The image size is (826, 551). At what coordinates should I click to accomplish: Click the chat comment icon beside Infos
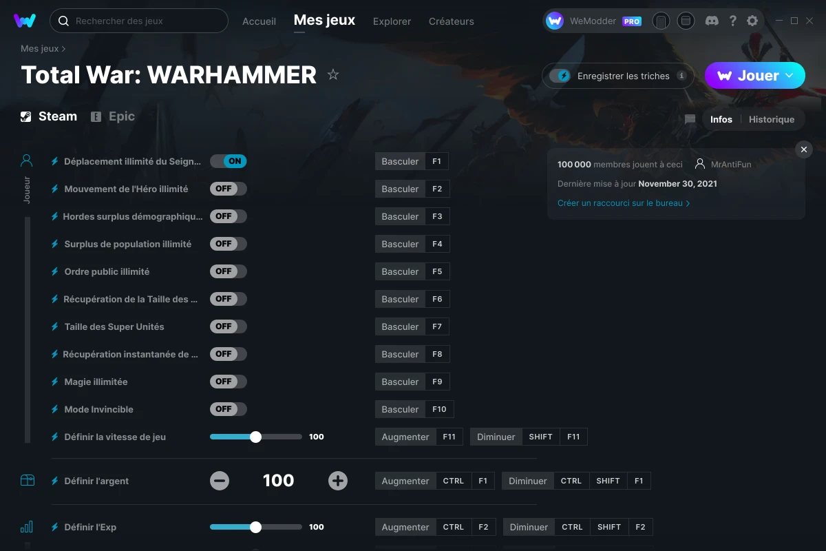click(690, 119)
